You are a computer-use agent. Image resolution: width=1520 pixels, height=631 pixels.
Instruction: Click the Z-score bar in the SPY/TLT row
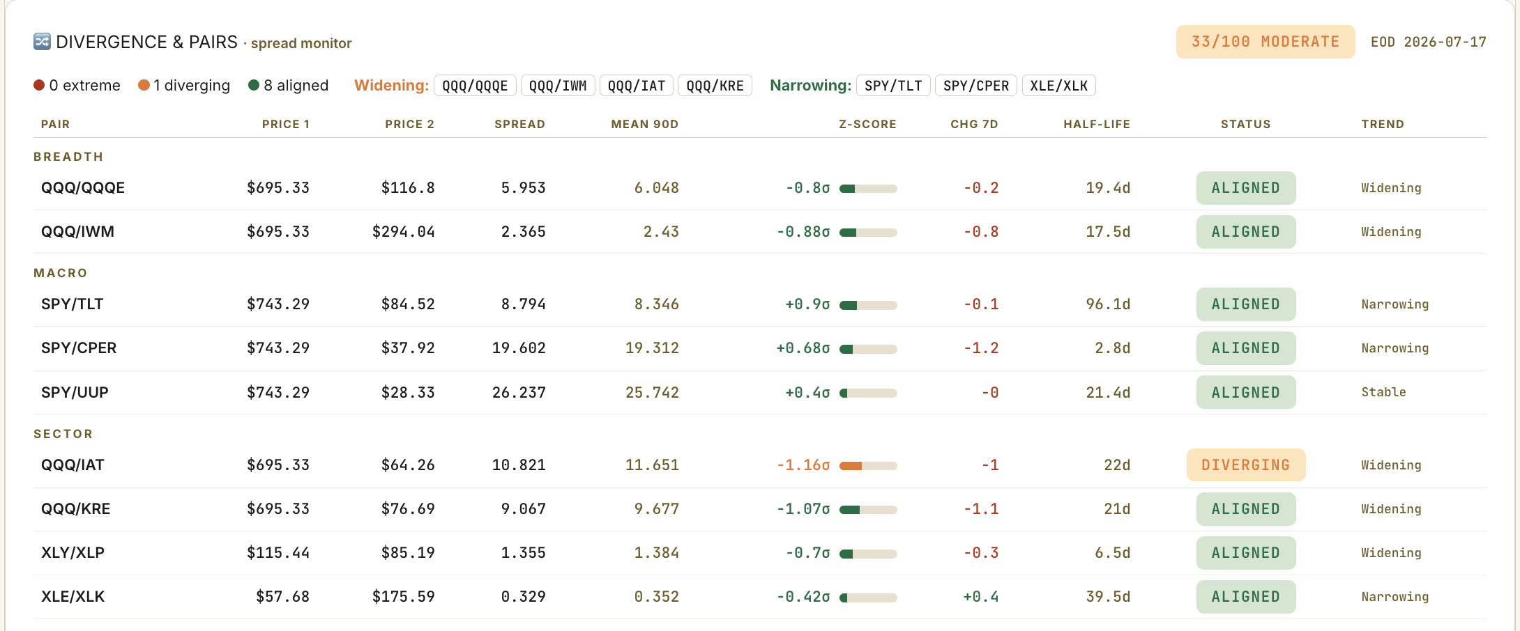pos(868,305)
